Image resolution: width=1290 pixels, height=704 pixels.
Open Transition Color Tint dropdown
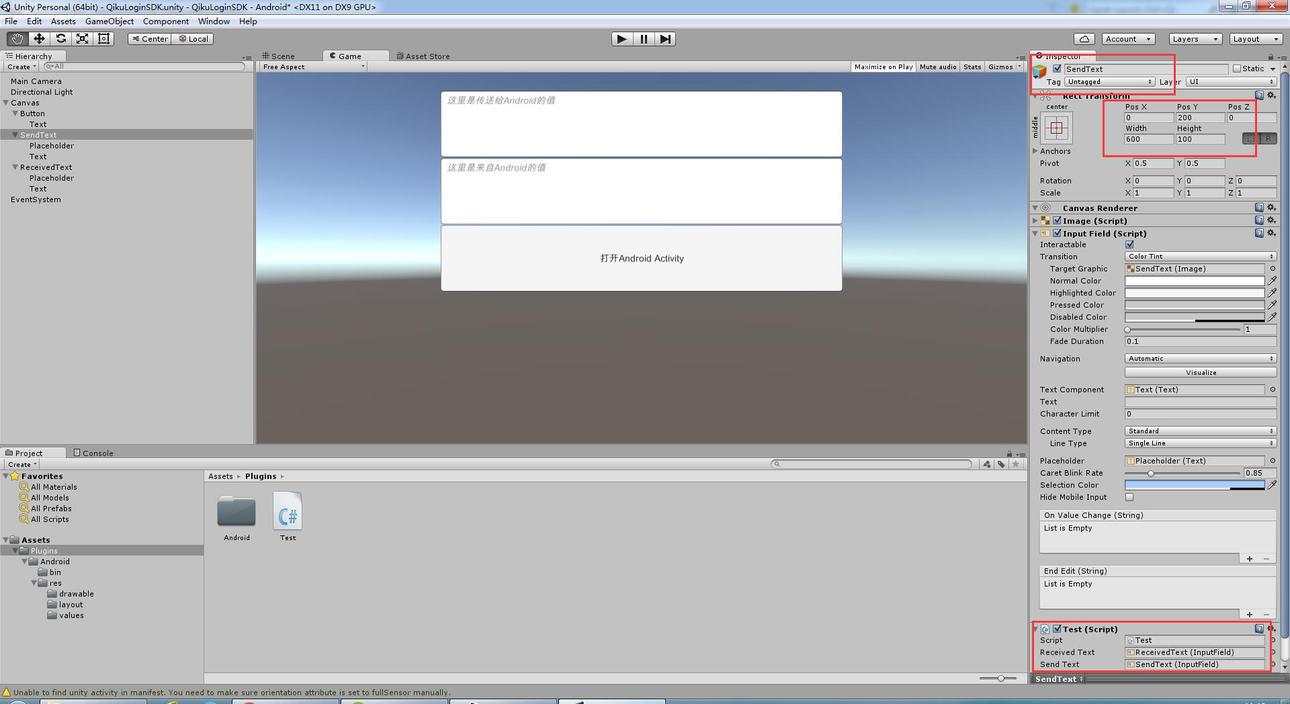(1201, 257)
